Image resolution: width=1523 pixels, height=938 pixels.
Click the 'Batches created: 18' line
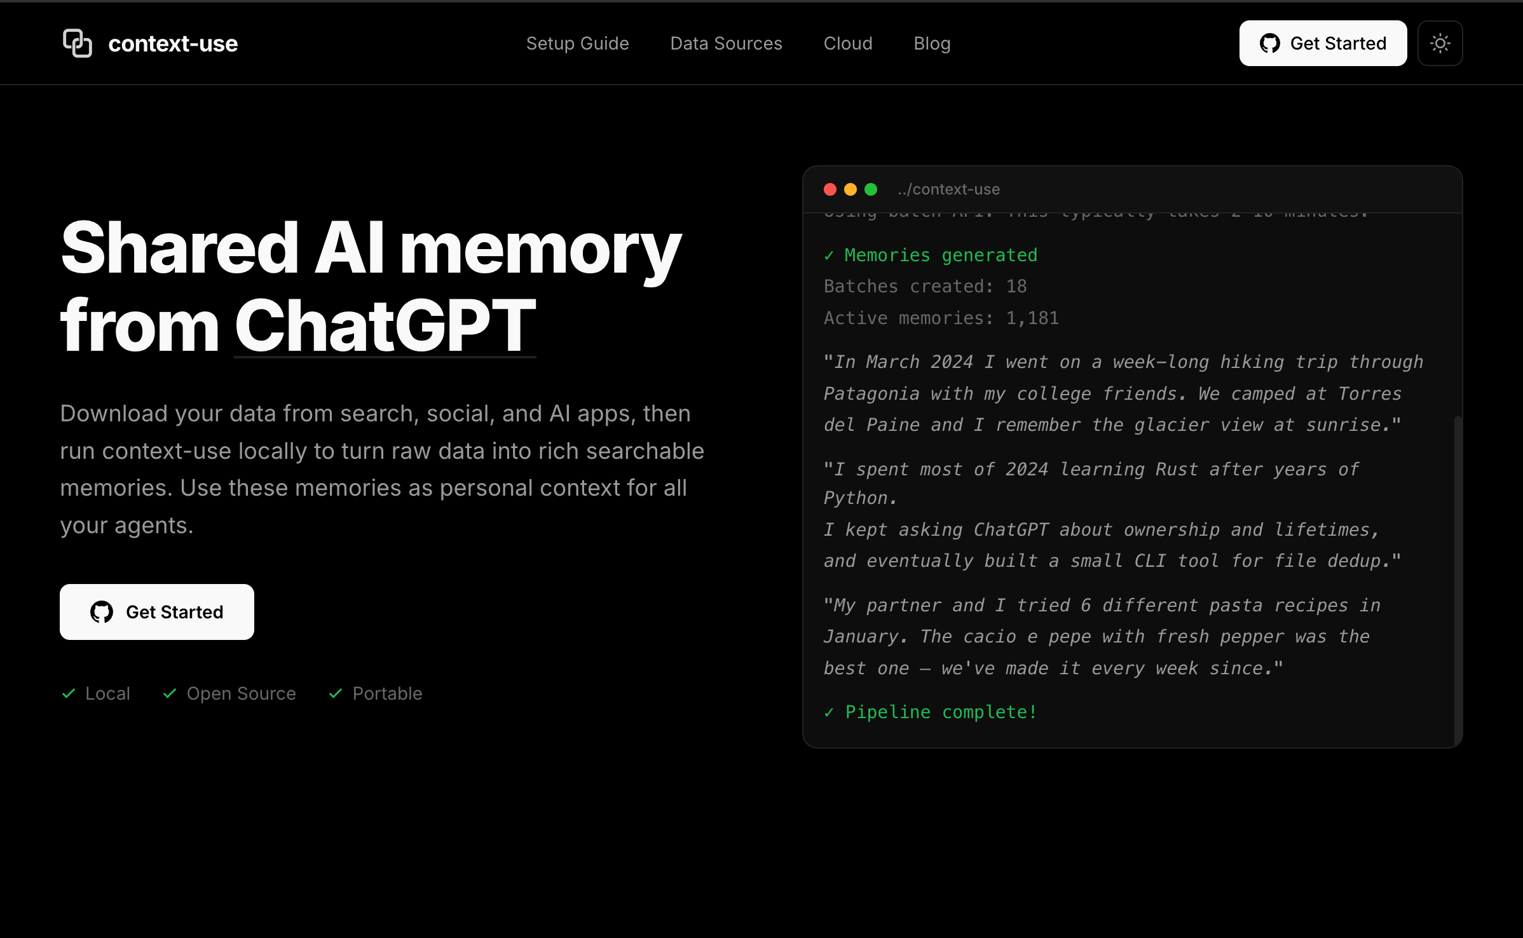tap(925, 287)
